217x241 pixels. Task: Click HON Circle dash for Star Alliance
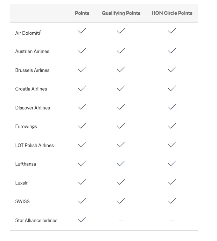click(171, 221)
